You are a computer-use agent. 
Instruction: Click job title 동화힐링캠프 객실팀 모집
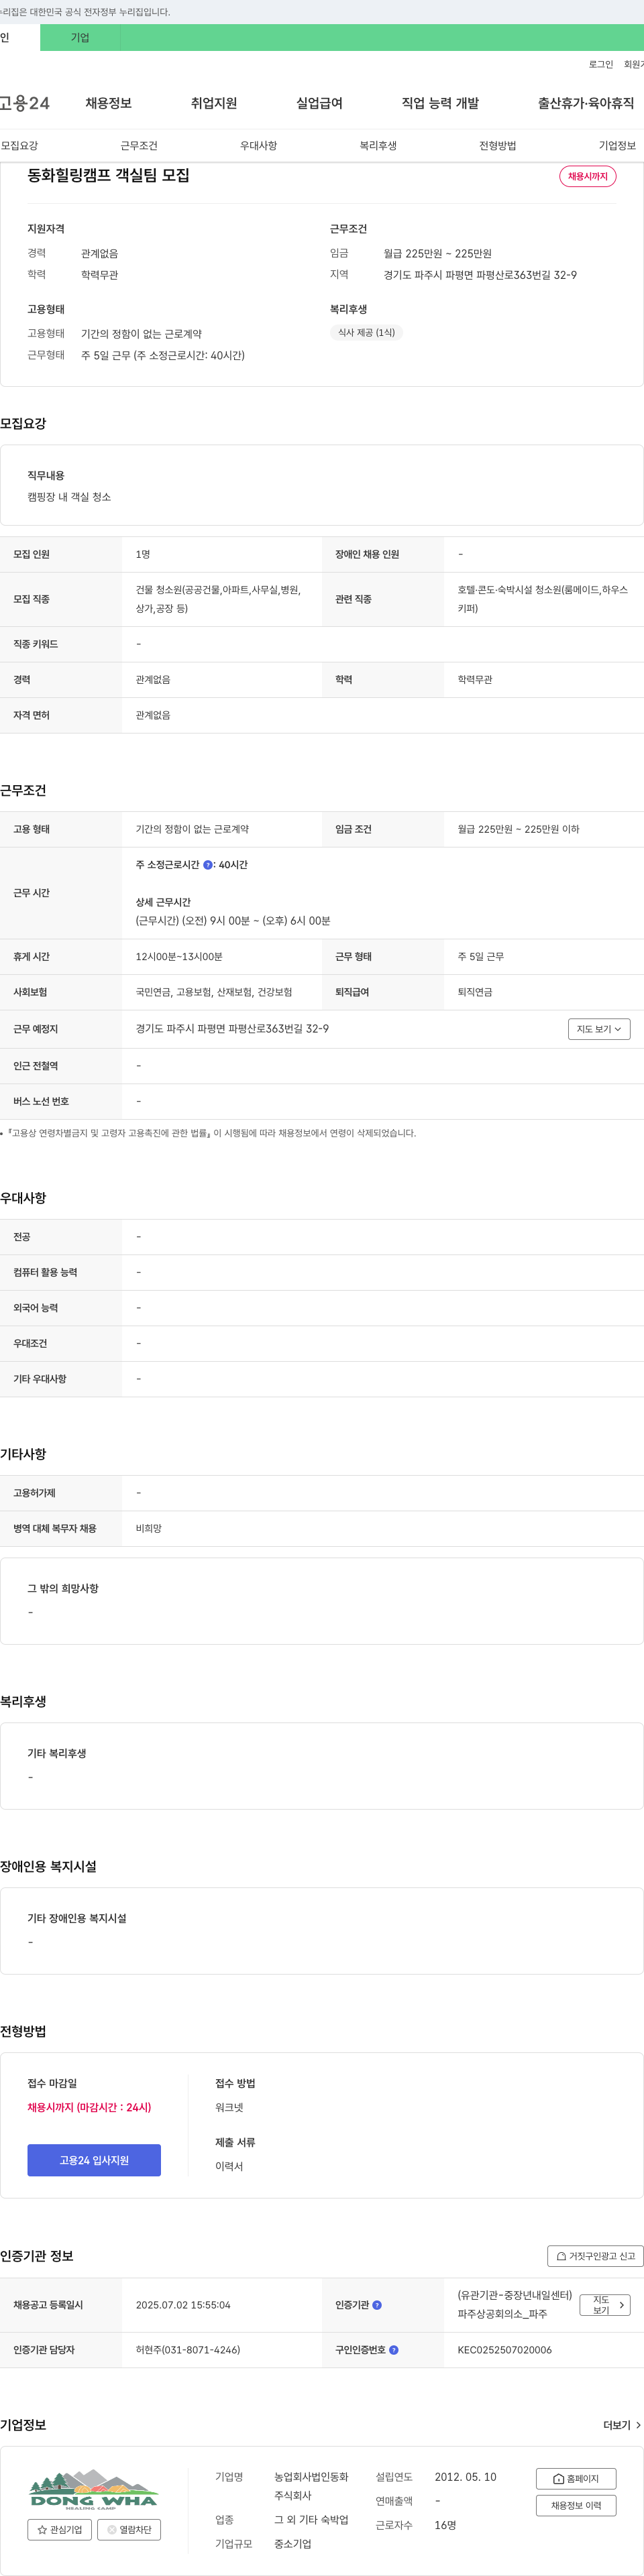tap(108, 175)
